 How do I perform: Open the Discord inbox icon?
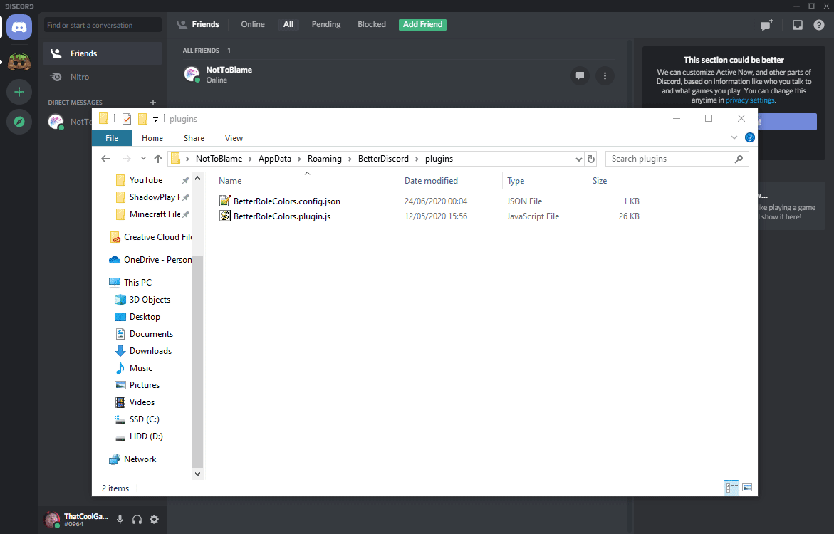pos(798,24)
